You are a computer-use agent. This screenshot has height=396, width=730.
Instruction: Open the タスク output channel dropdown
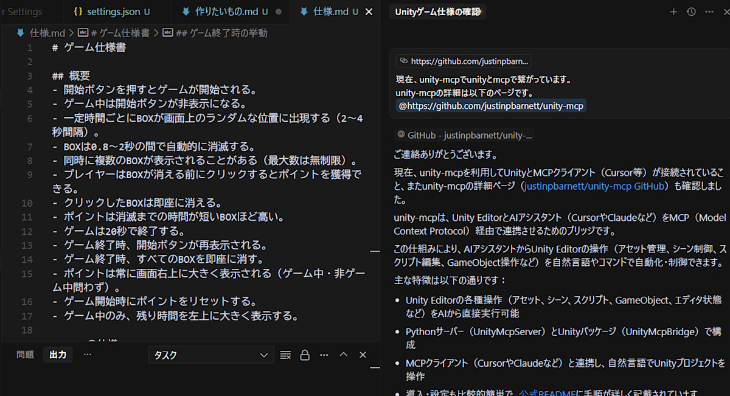[x=210, y=355]
